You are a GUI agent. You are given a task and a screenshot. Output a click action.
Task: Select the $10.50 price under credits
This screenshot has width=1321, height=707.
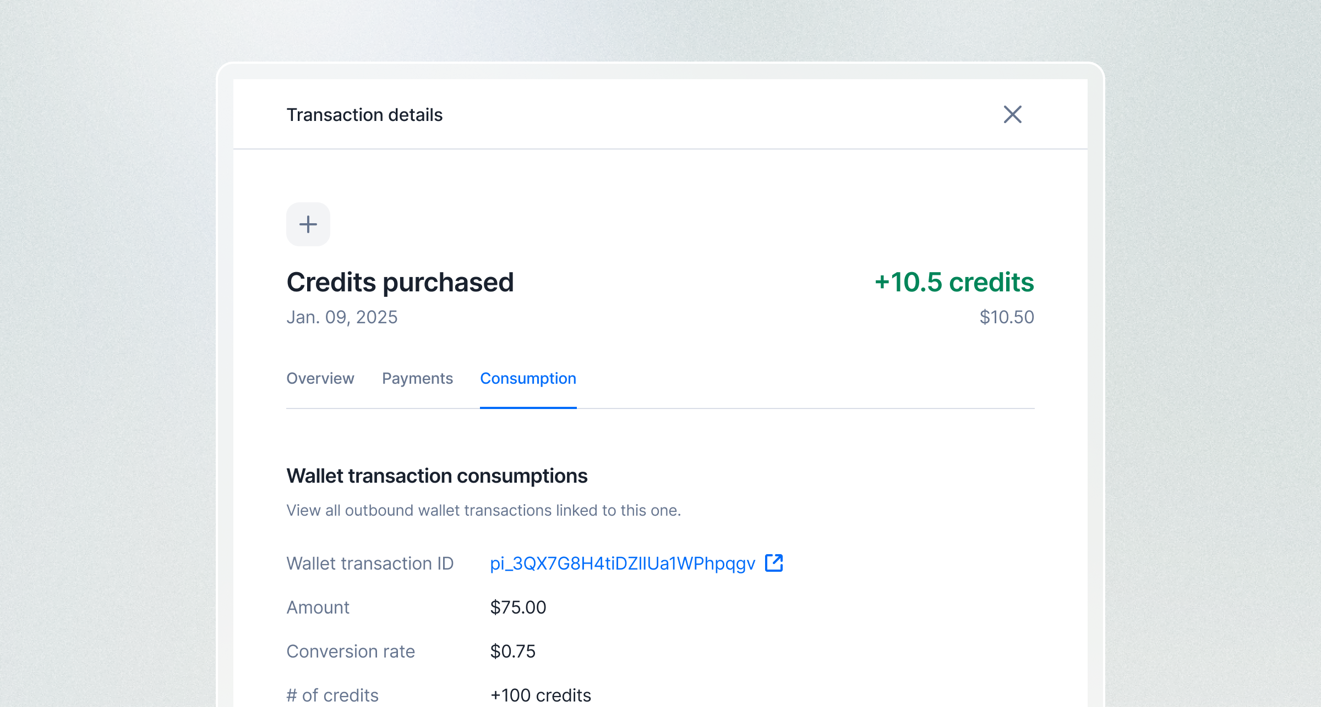(x=1007, y=317)
